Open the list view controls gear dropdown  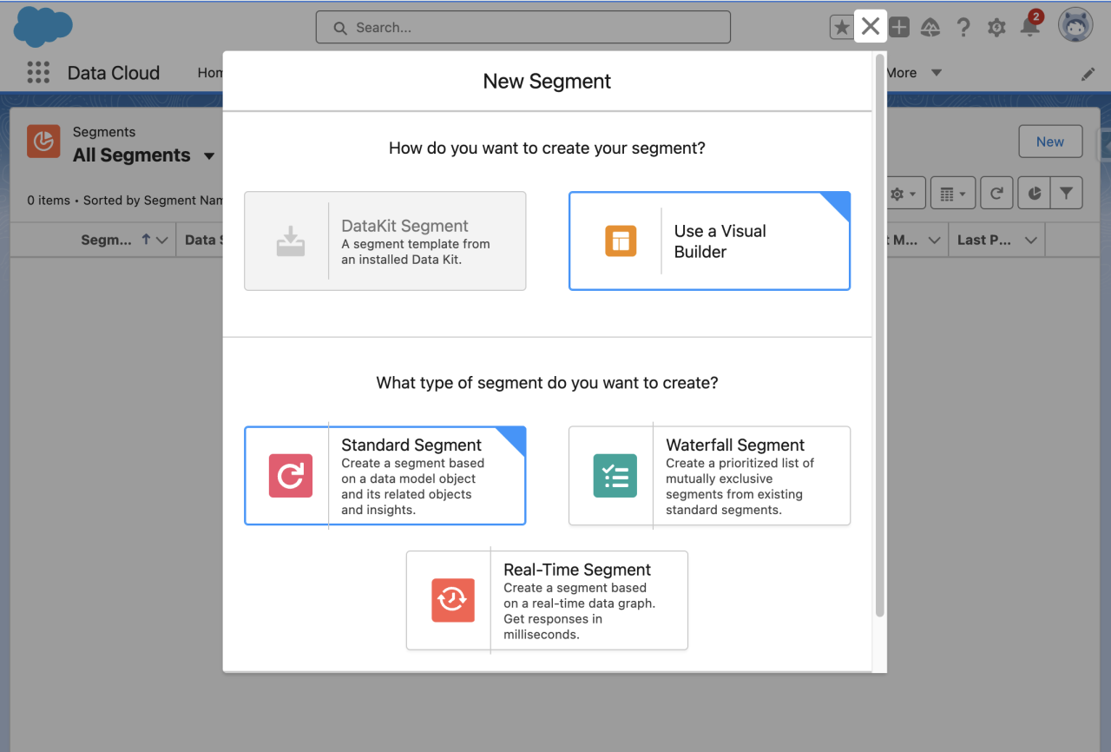[904, 194]
